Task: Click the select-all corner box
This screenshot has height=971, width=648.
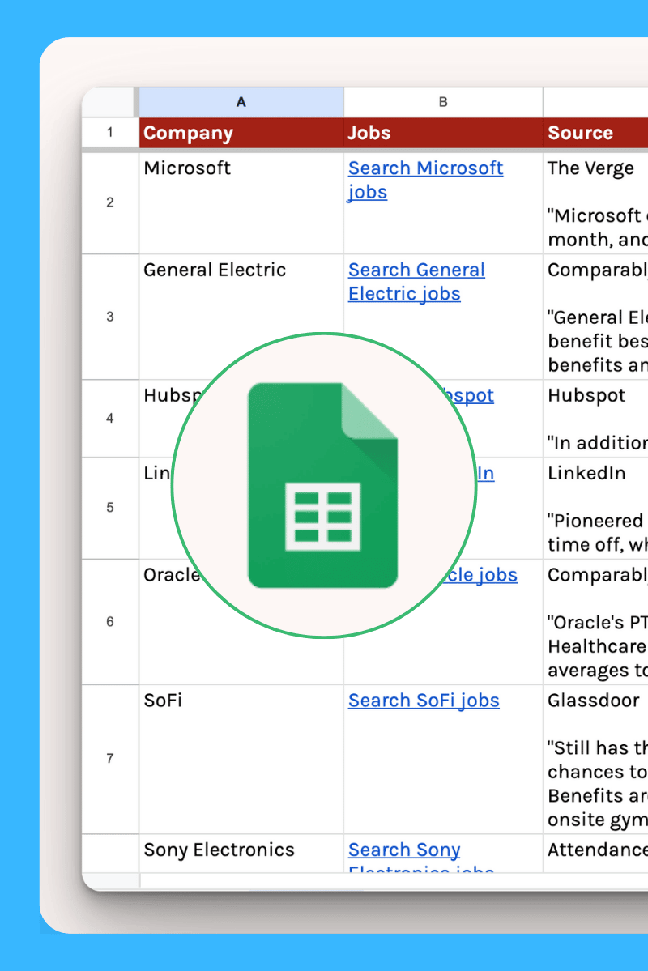Action: click(109, 102)
